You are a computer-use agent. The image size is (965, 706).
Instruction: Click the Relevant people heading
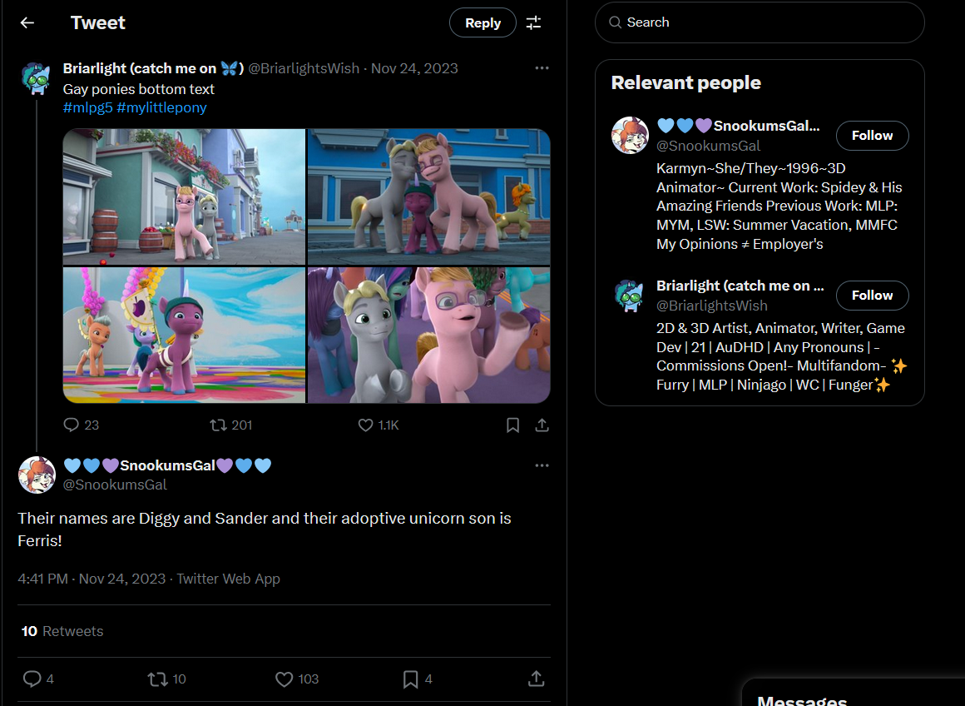tap(685, 82)
